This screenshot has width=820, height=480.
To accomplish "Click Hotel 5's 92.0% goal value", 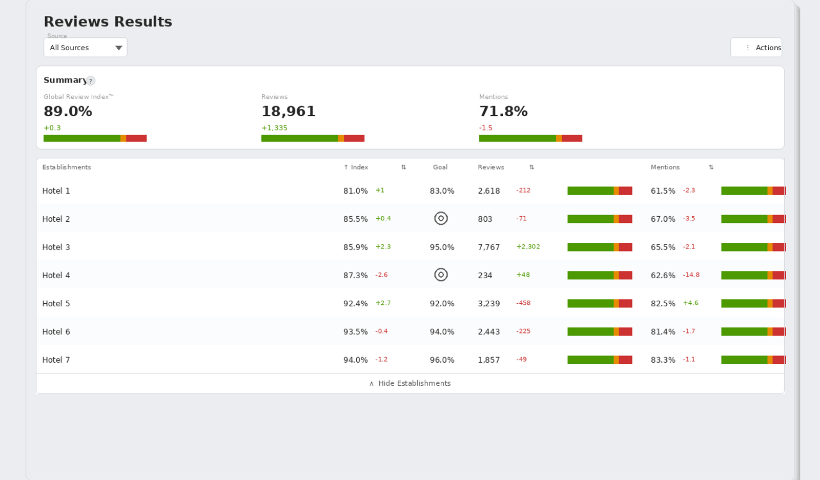I will point(442,304).
